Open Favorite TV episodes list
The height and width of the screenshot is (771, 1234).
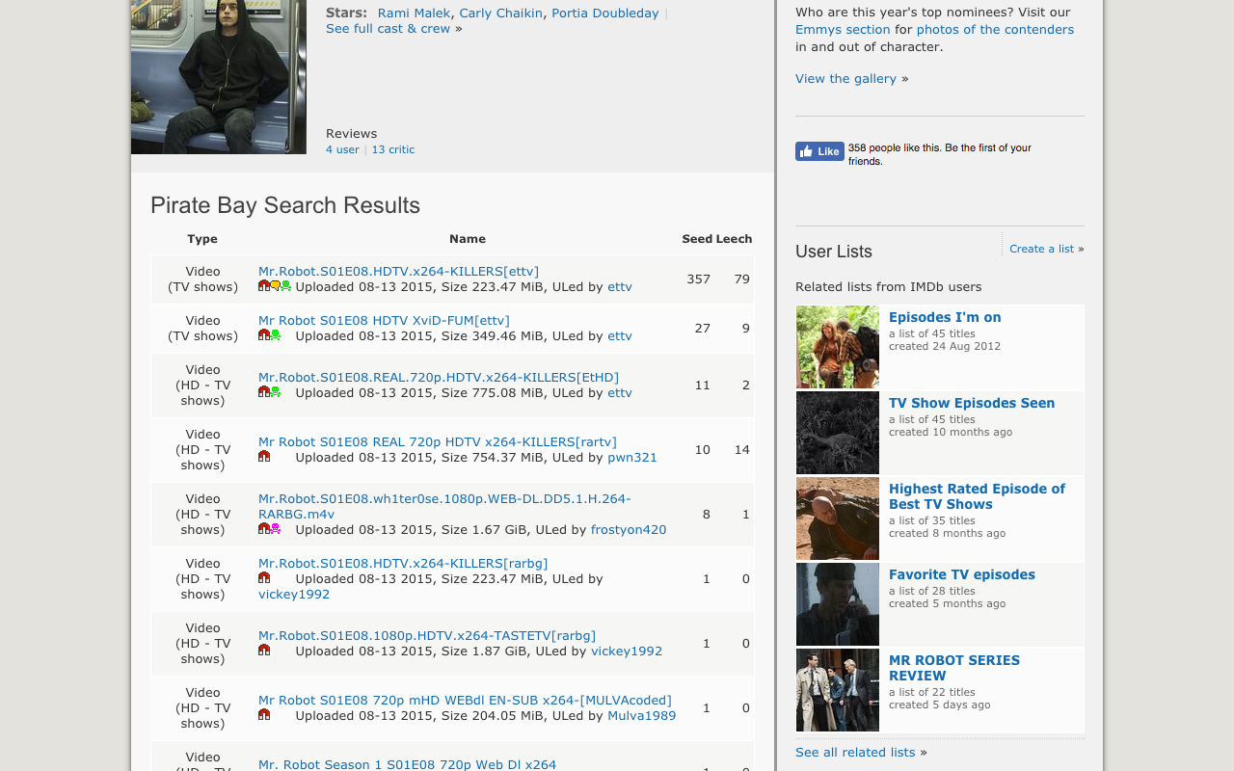(x=962, y=574)
